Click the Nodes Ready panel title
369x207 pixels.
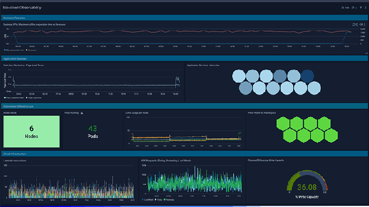10,113
